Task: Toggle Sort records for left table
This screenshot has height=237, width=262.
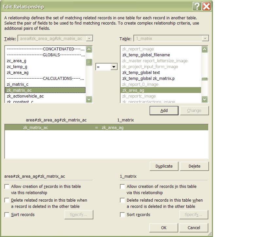Action: coord(7,215)
